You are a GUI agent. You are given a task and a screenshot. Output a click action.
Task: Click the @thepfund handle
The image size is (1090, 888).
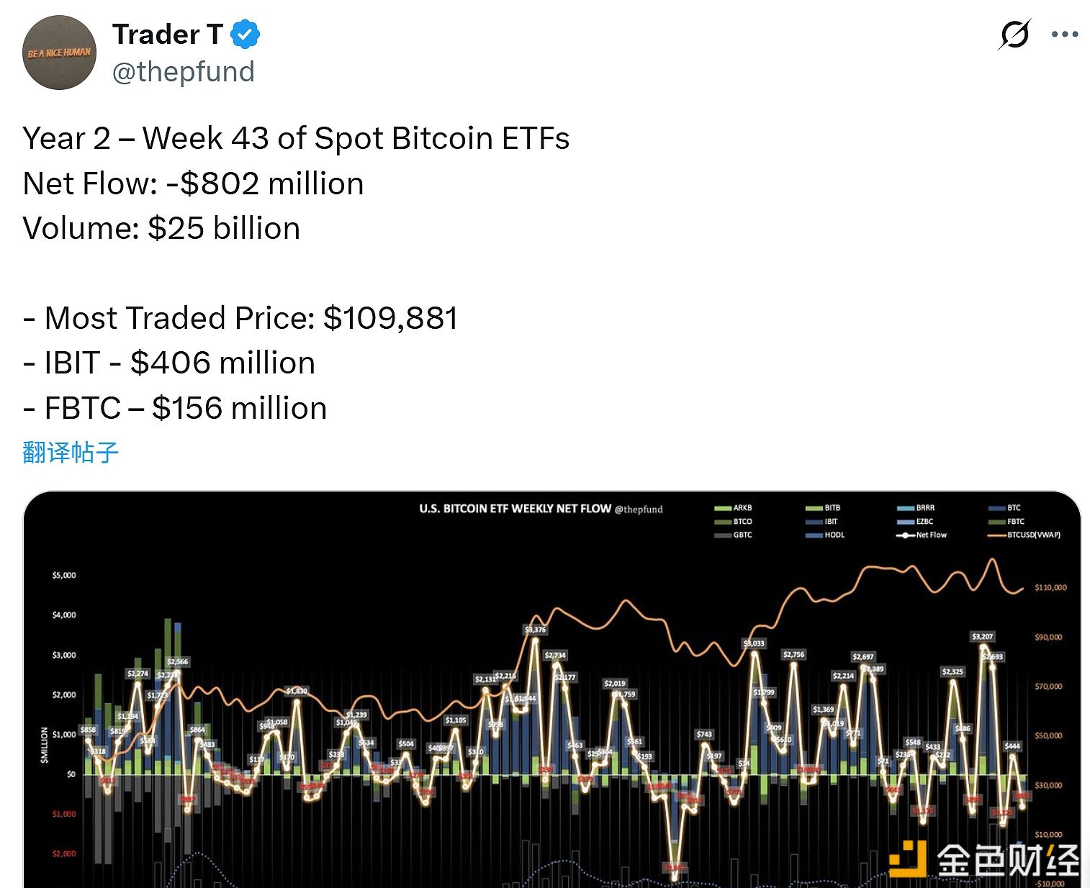coord(184,71)
